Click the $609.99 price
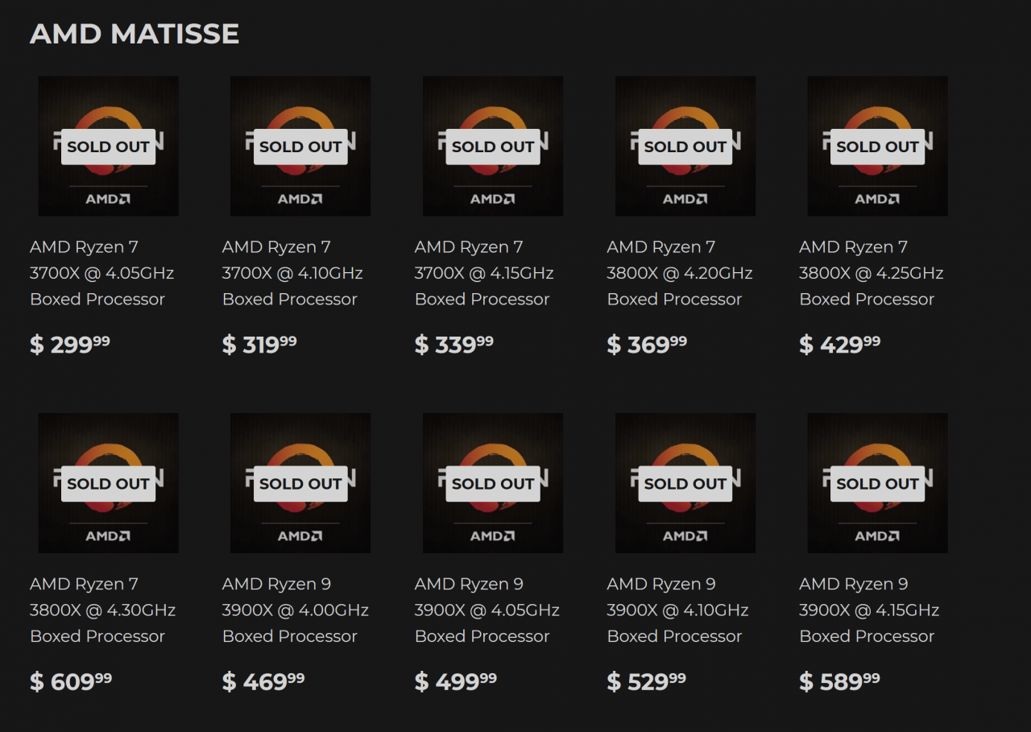 pos(71,681)
